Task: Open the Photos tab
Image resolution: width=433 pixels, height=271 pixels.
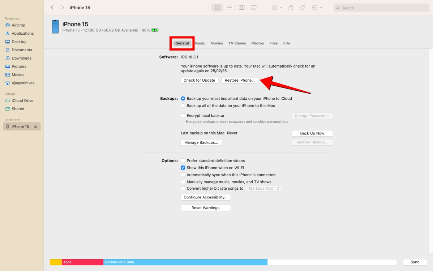Action: click(258, 43)
